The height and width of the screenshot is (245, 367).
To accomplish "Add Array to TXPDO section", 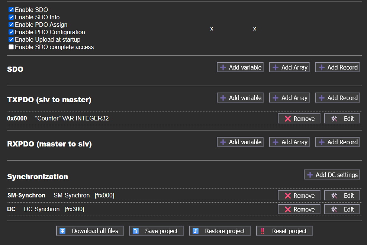I will (290, 98).
